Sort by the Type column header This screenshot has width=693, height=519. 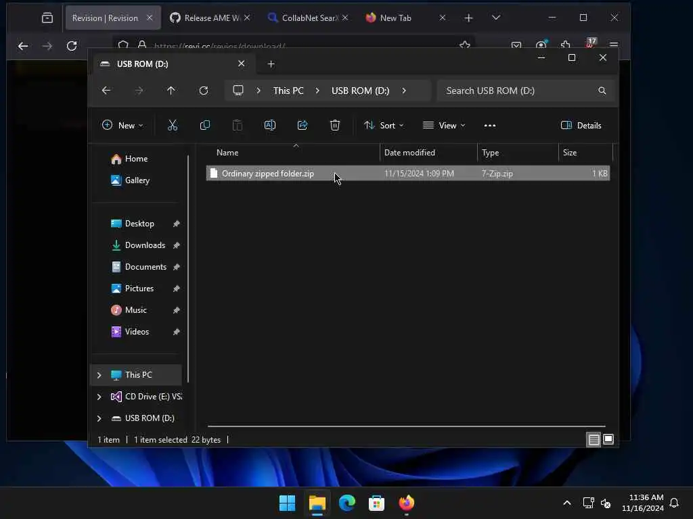[518, 153]
